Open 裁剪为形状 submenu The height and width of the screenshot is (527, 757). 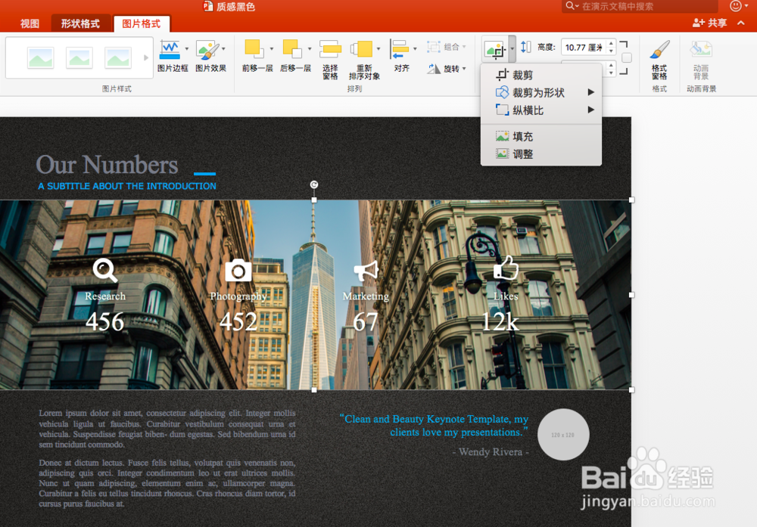541,92
